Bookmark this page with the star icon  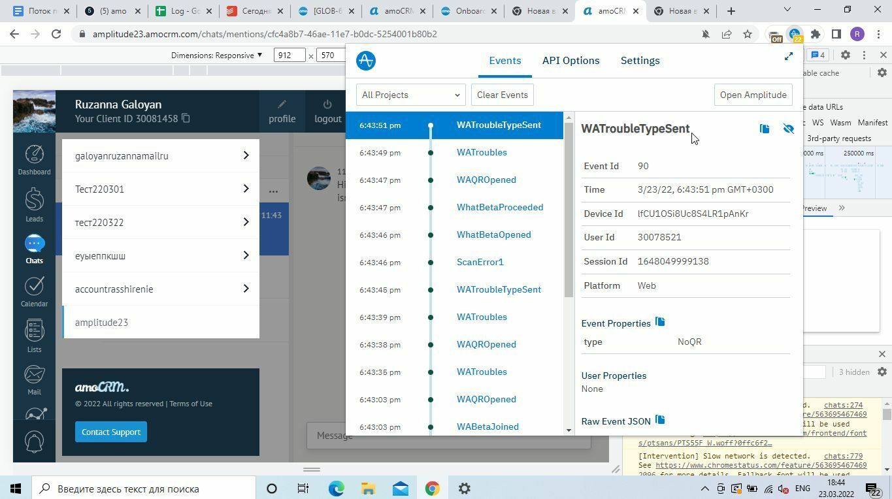(748, 34)
